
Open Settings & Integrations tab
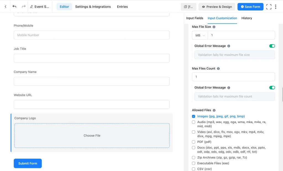(93, 7)
